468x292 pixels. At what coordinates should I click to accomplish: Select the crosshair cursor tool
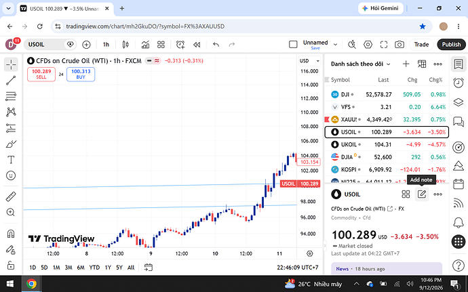(x=11, y=64)
